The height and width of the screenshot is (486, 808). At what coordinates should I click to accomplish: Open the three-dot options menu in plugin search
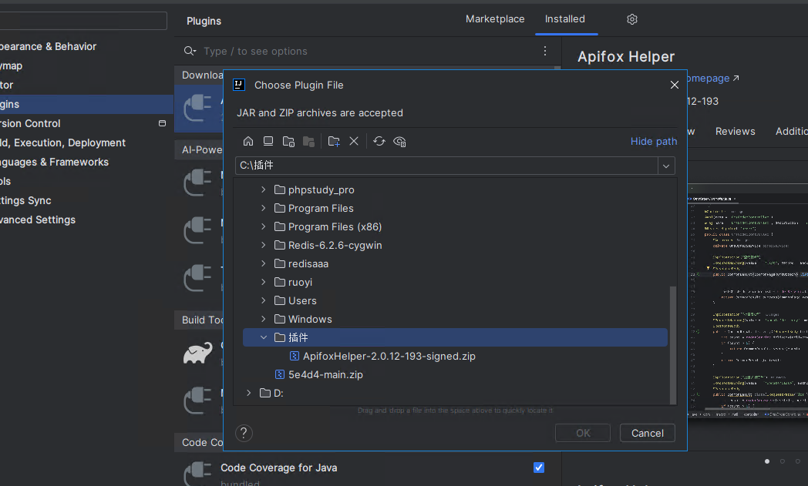tap(544, 51)
